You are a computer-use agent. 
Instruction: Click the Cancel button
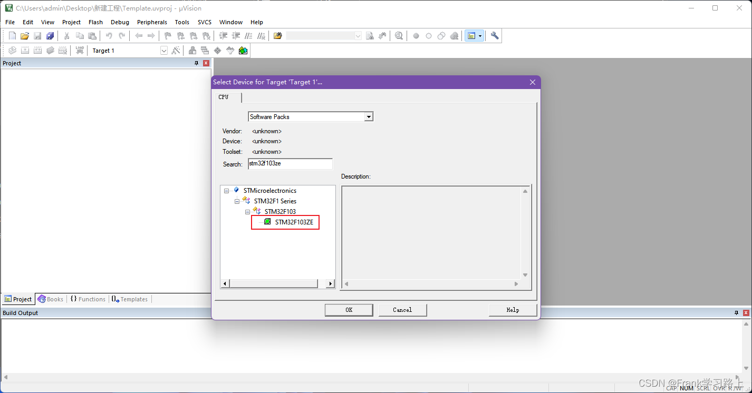(x=402, y=310)
